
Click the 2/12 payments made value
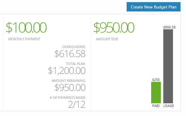coord(77,105)
